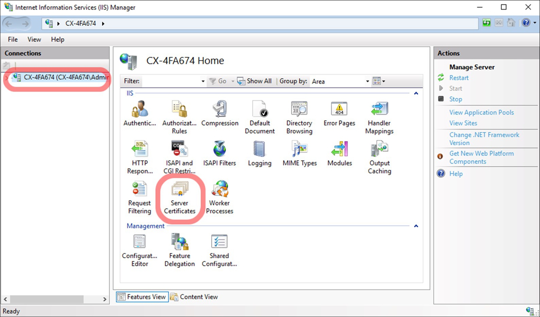Expand CX-4FA674 server node in Connections
540x317 pixels.
click(6, 78)
